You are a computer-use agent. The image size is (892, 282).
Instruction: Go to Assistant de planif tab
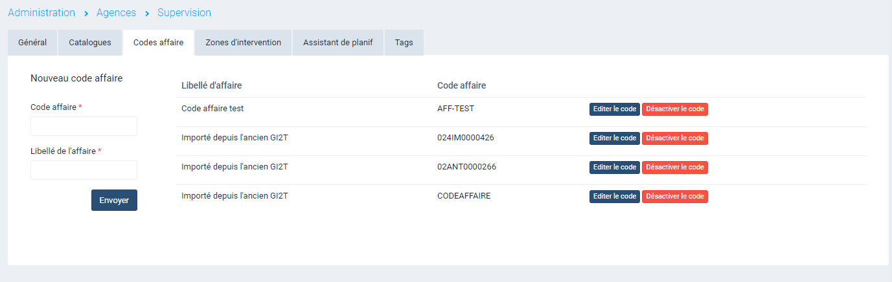click(338, 43)
